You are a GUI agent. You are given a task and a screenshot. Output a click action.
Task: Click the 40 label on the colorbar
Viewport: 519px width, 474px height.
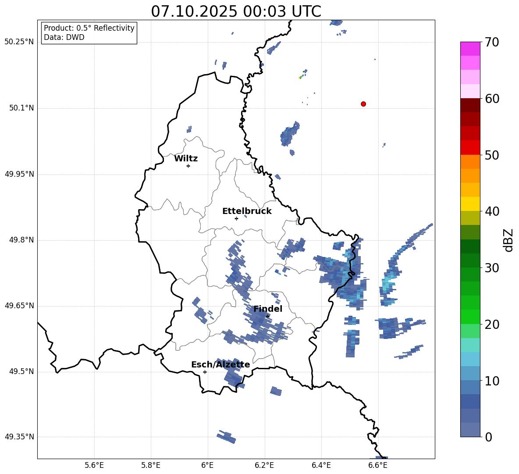491,211
